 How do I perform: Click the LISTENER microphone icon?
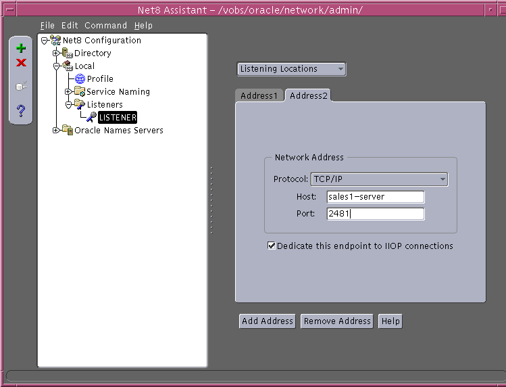[x=92, y=117]
